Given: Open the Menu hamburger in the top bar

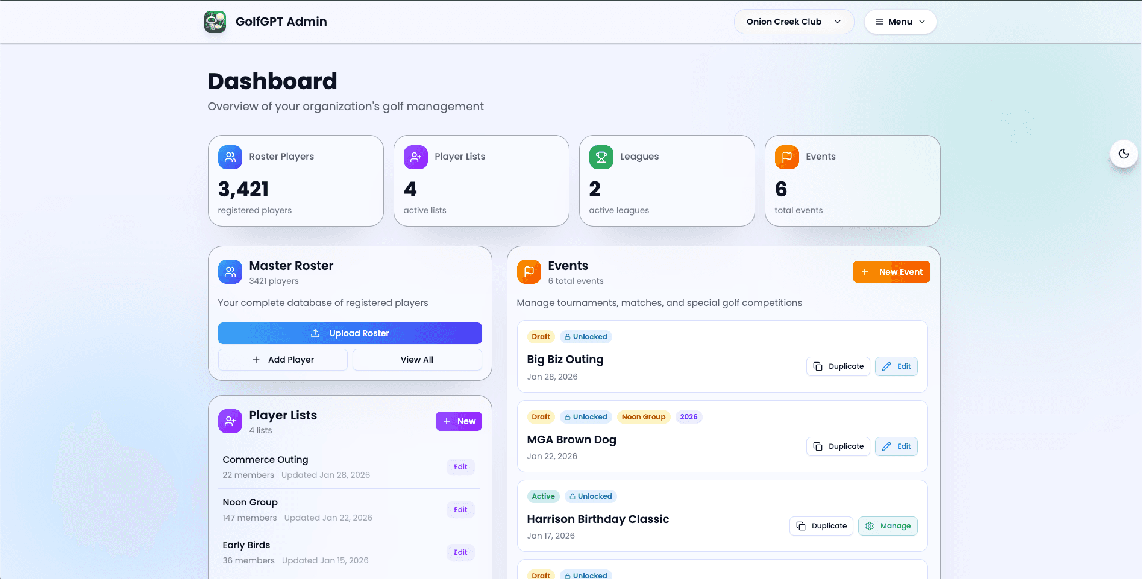Looking at the screenshot, I should pyautogui.click(x=879, y=21).
